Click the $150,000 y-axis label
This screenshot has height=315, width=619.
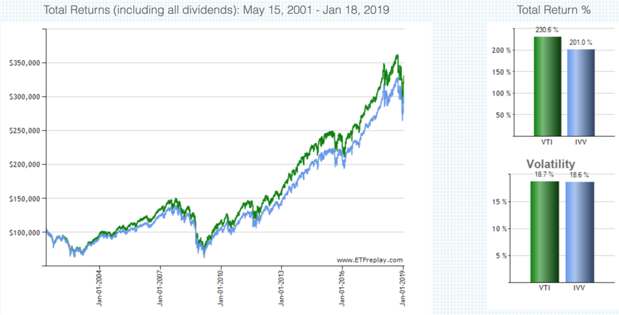pos(25,199)
